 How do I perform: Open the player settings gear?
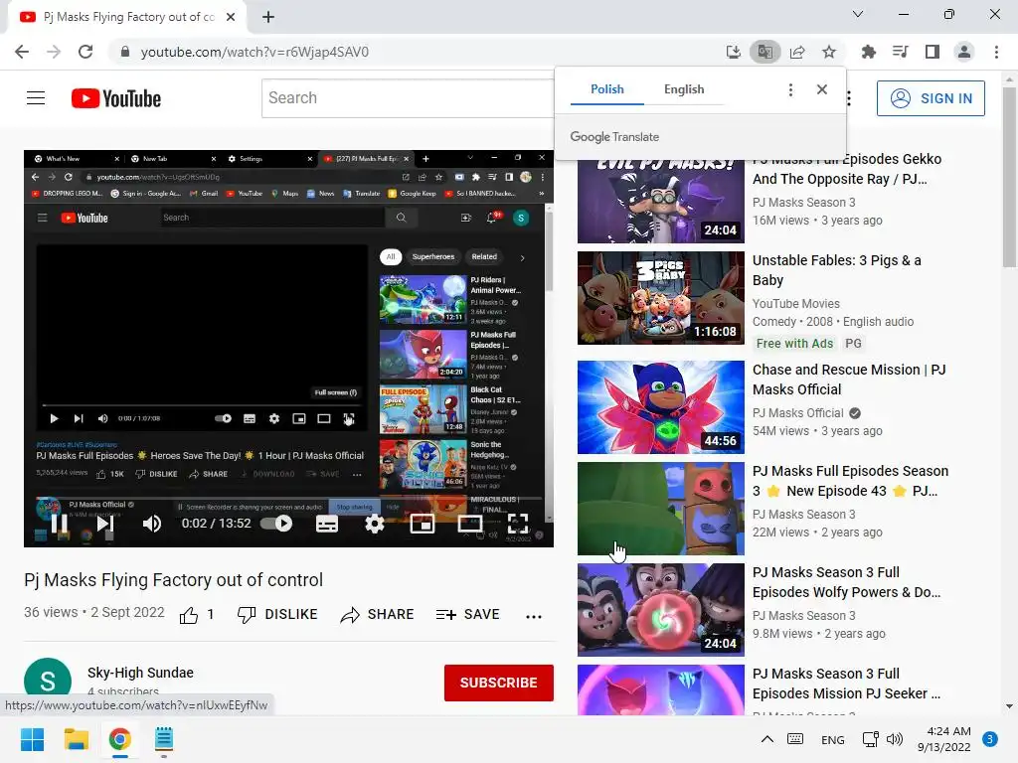click(375, 524)
